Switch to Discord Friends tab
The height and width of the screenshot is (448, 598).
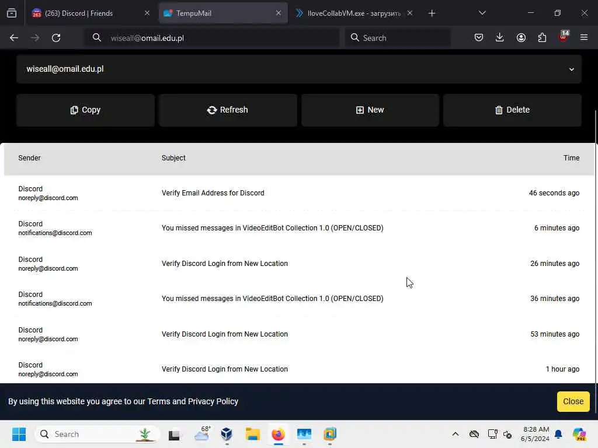click(x=91, y=13)
